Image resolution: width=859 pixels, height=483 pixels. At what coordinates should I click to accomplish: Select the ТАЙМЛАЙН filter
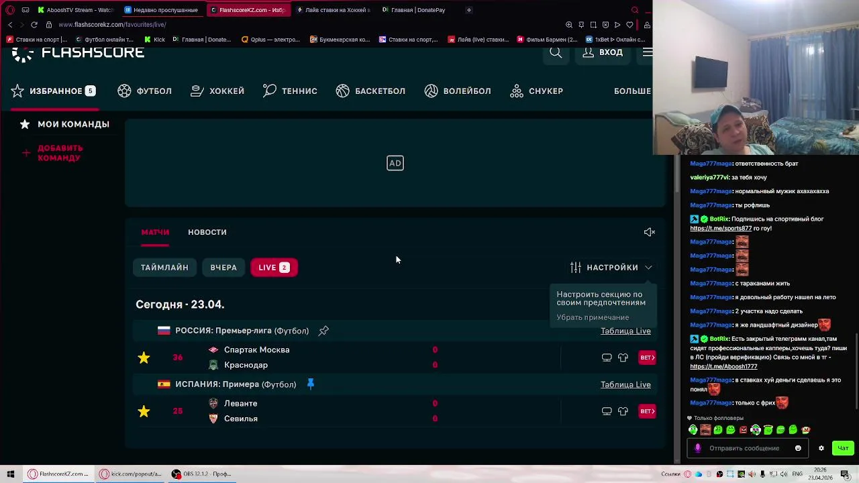click(x=164, y=268)
